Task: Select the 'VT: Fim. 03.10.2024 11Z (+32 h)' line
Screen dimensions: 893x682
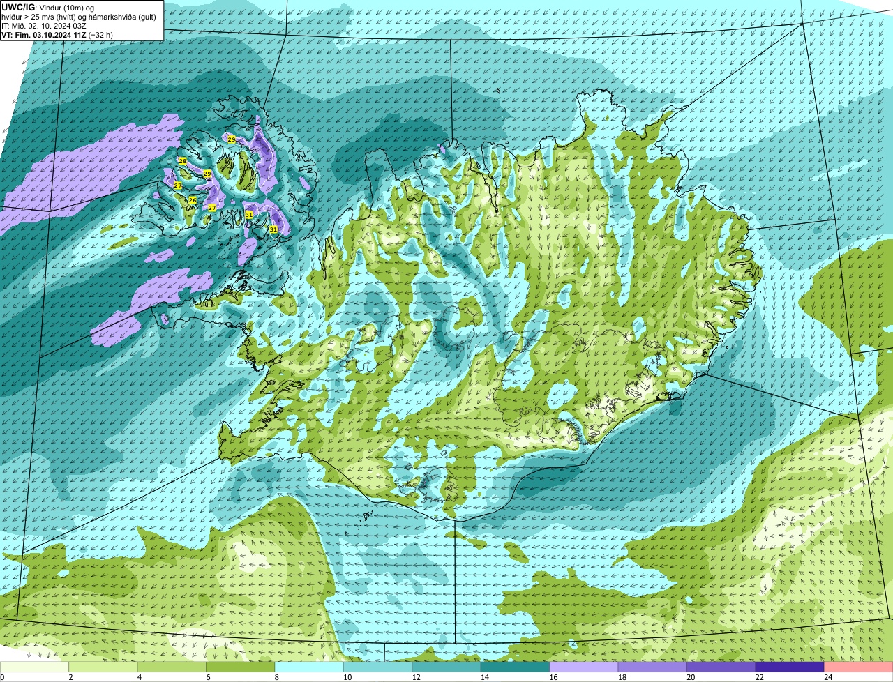Action: 57,35
